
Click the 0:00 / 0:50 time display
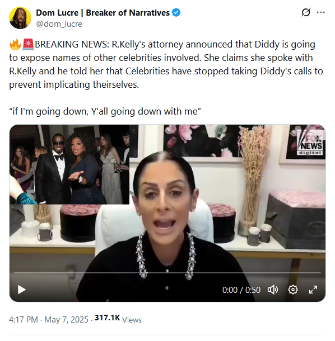point(241,290)
